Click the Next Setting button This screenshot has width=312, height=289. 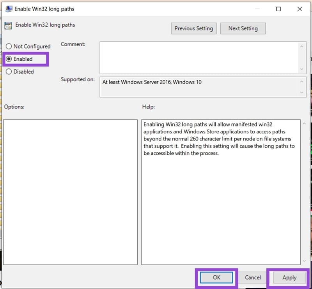pos(243,28)
